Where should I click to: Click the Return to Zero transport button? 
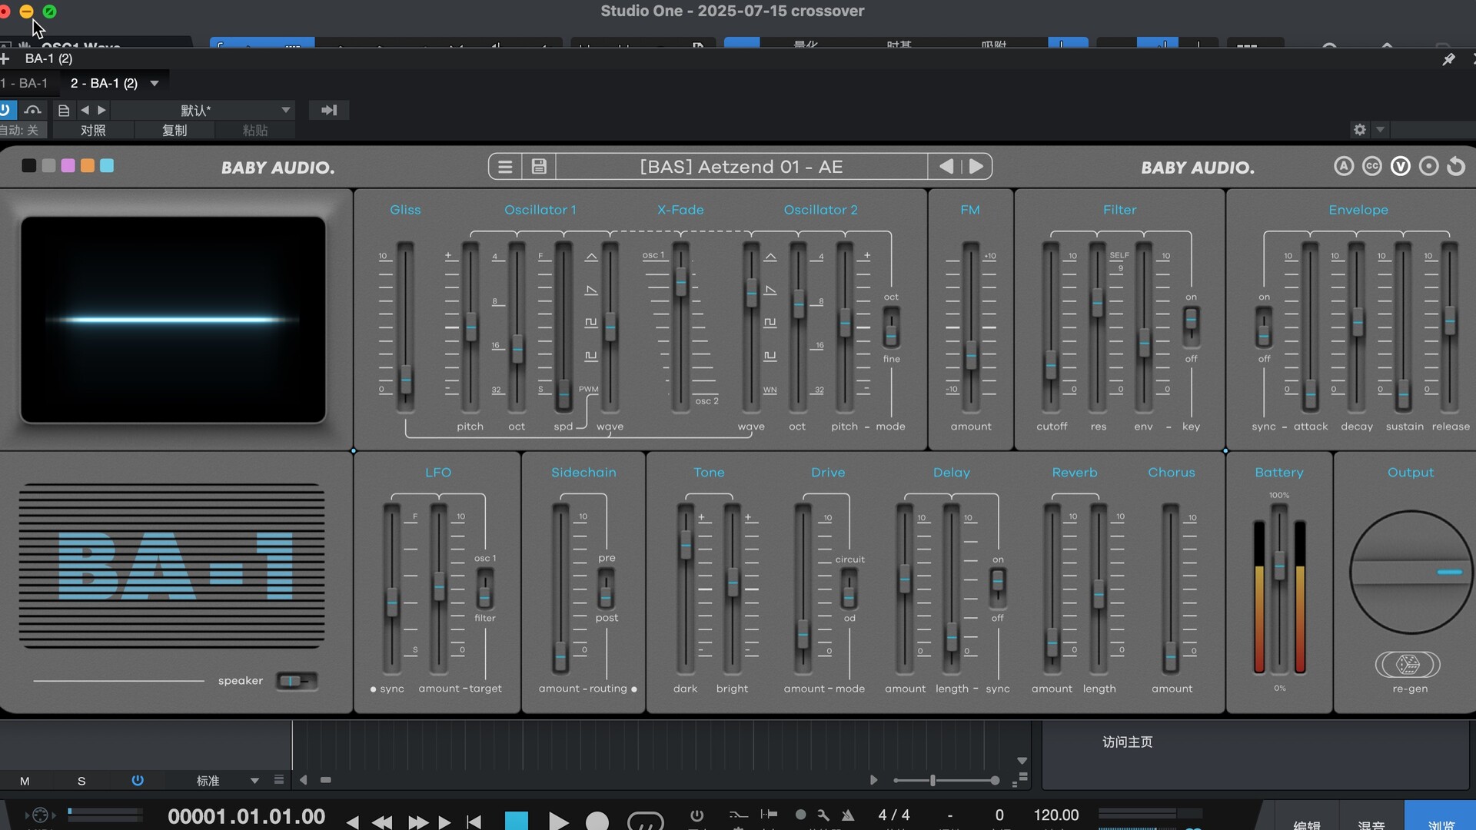pos(474,822)
